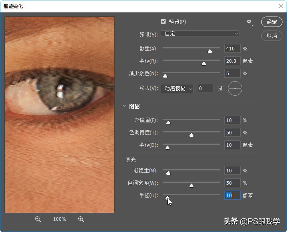
Task: Click the 渐隐量(F) value field
Action: point(232,120)
